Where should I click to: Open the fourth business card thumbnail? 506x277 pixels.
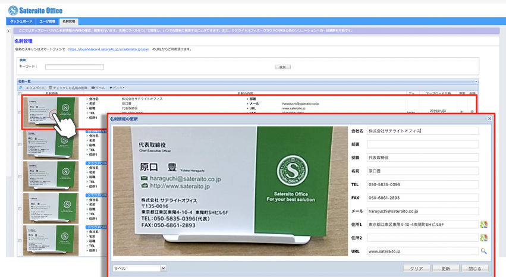tap(51, 208)
